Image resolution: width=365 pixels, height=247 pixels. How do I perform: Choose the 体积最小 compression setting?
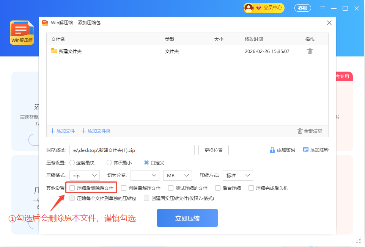[x=109, y=163]
